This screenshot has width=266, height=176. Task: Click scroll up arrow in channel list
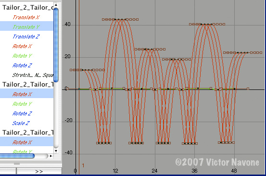[56, 5]
